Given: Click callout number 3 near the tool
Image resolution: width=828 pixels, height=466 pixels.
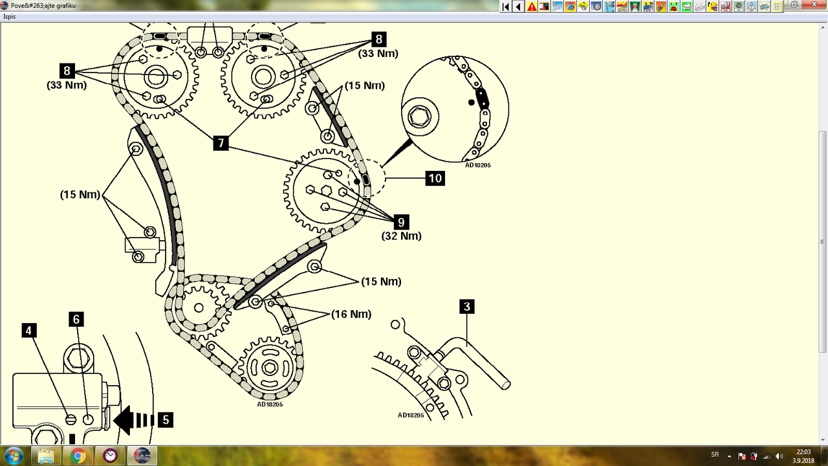Looking at the screenshot, I should coord(467,306).
